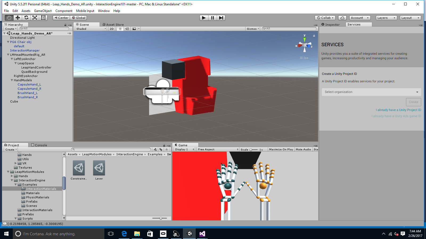The image size is (426, 239).
Task: Click the Project search field
Action: coord(111,150)
